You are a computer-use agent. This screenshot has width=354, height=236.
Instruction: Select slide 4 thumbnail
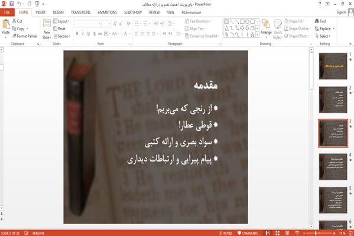(333, 167)
